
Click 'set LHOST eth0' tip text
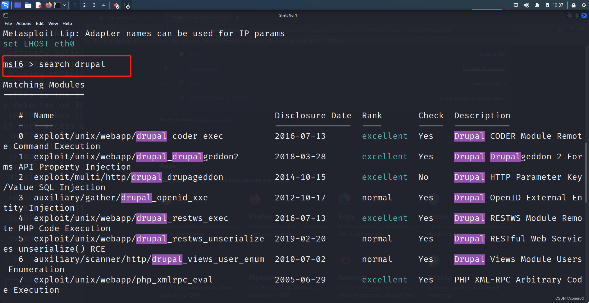coord(39,44)
